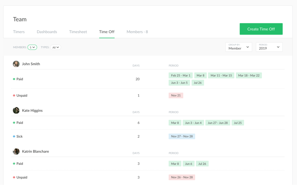Click the Create Time Off button
Image resolution: width=297 pixels, height=185 pixels.
pyautogui.click(x=261, y=29)
